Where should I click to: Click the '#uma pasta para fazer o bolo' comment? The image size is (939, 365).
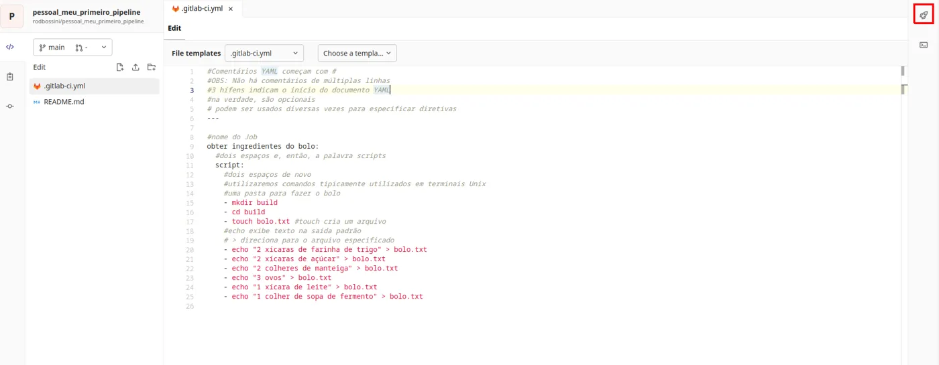point(282,193)
